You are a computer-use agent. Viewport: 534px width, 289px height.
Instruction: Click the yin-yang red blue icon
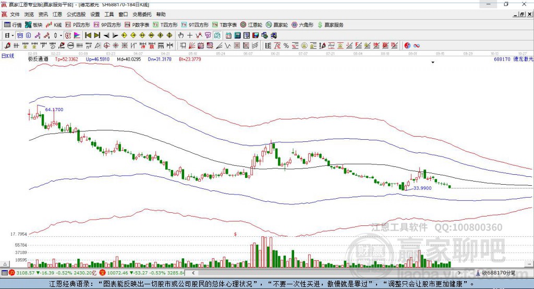point(407,46)
